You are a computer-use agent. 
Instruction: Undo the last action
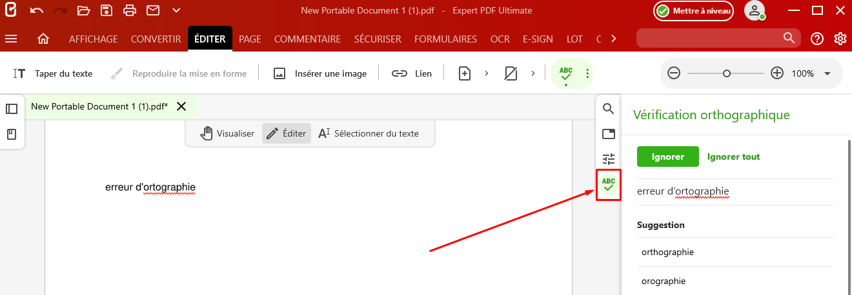pyautogui.click(x=37, y=10)
